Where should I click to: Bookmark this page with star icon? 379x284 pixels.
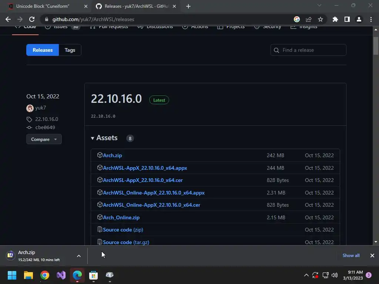(320, 19)
